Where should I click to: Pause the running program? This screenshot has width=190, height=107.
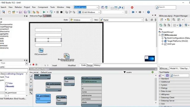pos(58,12)
